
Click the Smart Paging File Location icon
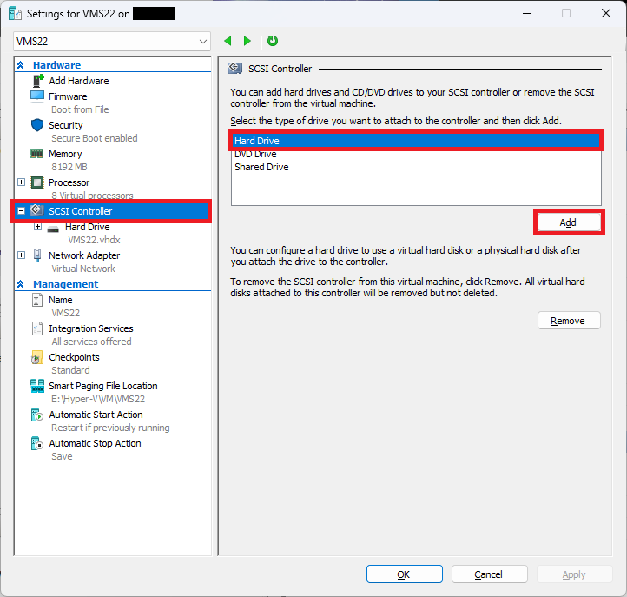(37, 386)
